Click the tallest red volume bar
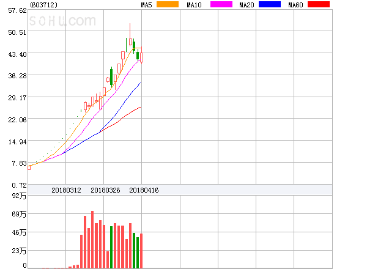Viewport: 367px width, 269px height. [92, 240]
